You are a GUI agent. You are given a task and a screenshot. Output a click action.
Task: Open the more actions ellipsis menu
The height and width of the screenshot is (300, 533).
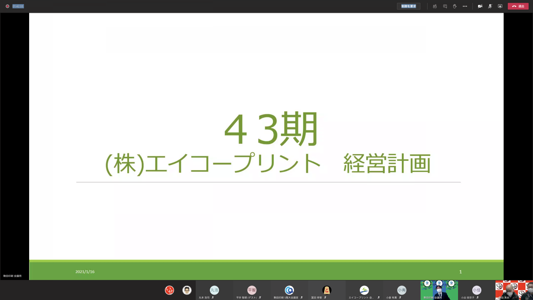pos(465,6)
